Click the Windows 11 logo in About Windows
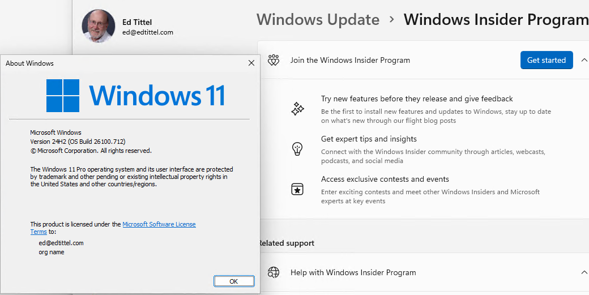The width and height of the screenshot is (589, 295). [135, 95]
